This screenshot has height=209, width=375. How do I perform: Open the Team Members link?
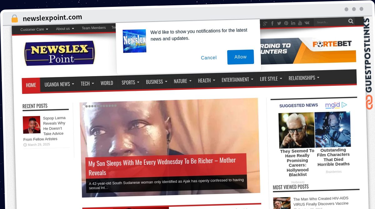point(94,28)
